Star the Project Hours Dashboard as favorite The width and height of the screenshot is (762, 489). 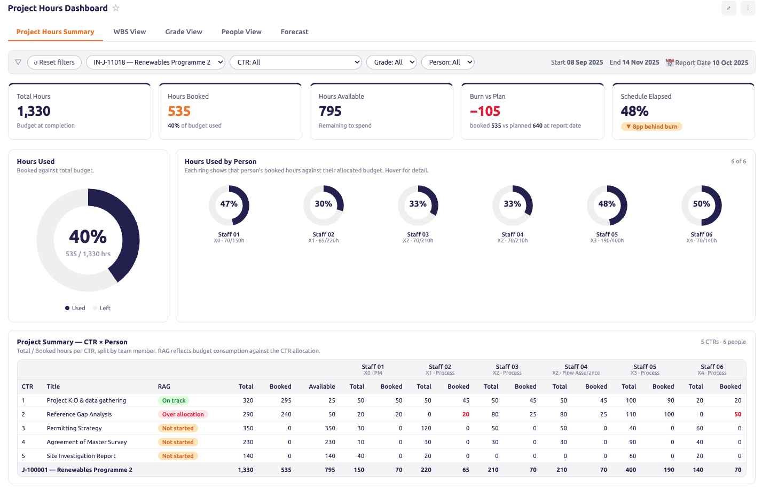pos(116,8)
